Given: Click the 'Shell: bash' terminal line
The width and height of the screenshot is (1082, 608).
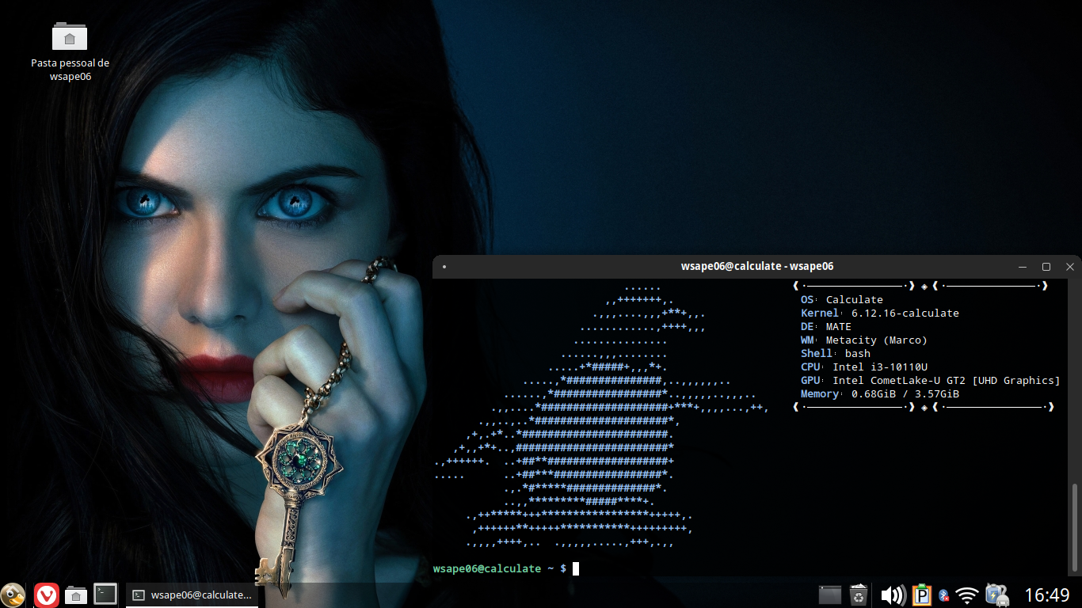Looking at the screenshot, I should (836, 353).
